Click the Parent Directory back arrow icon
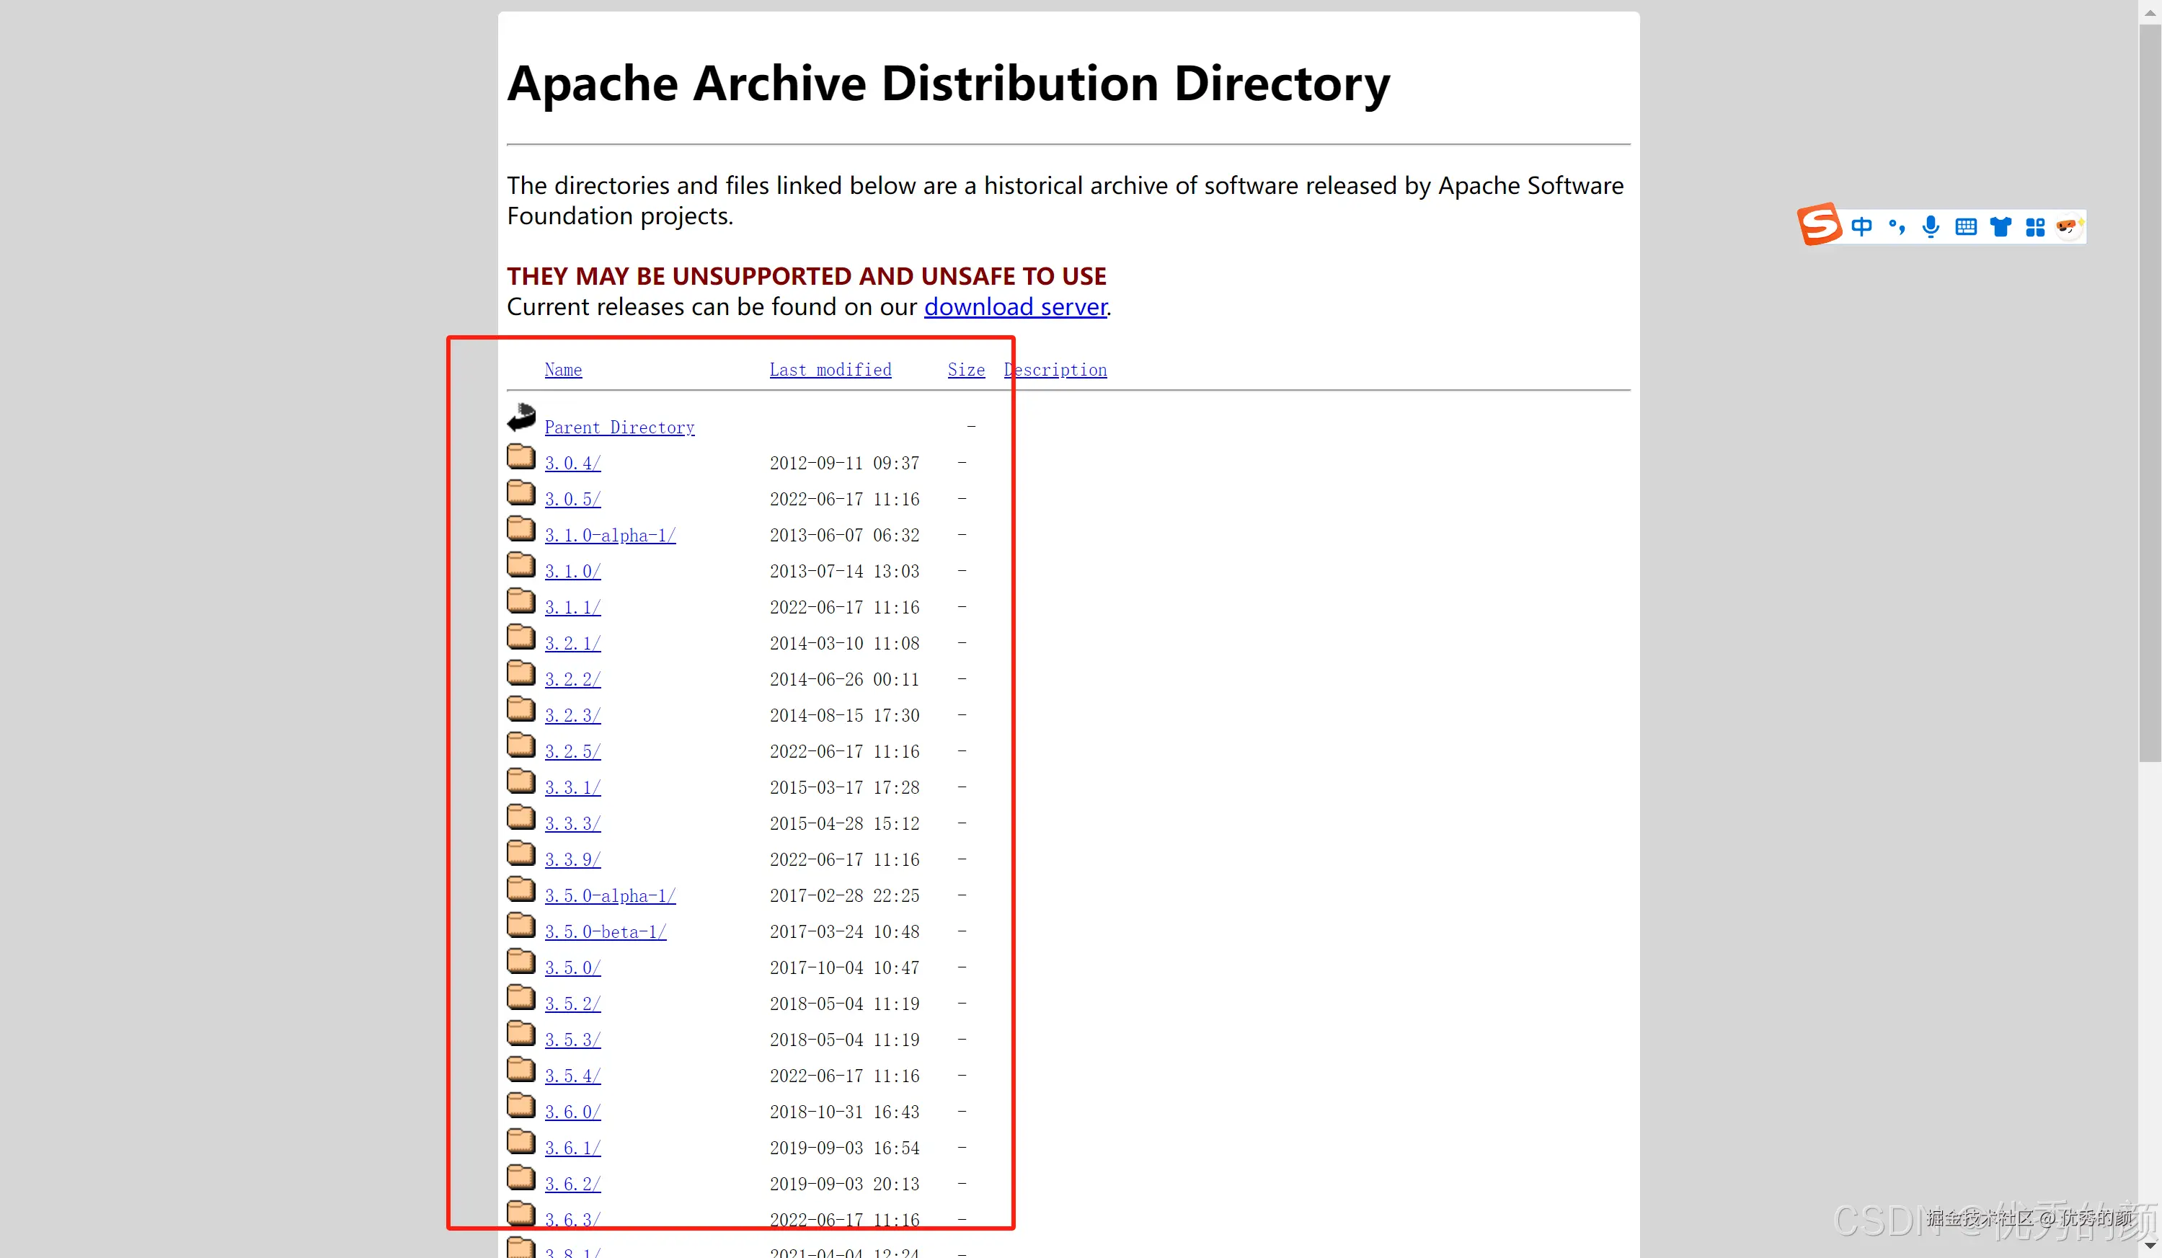Image resolution: width=2162 pixels, height=1258 pixels. click(x=520, y=418)
